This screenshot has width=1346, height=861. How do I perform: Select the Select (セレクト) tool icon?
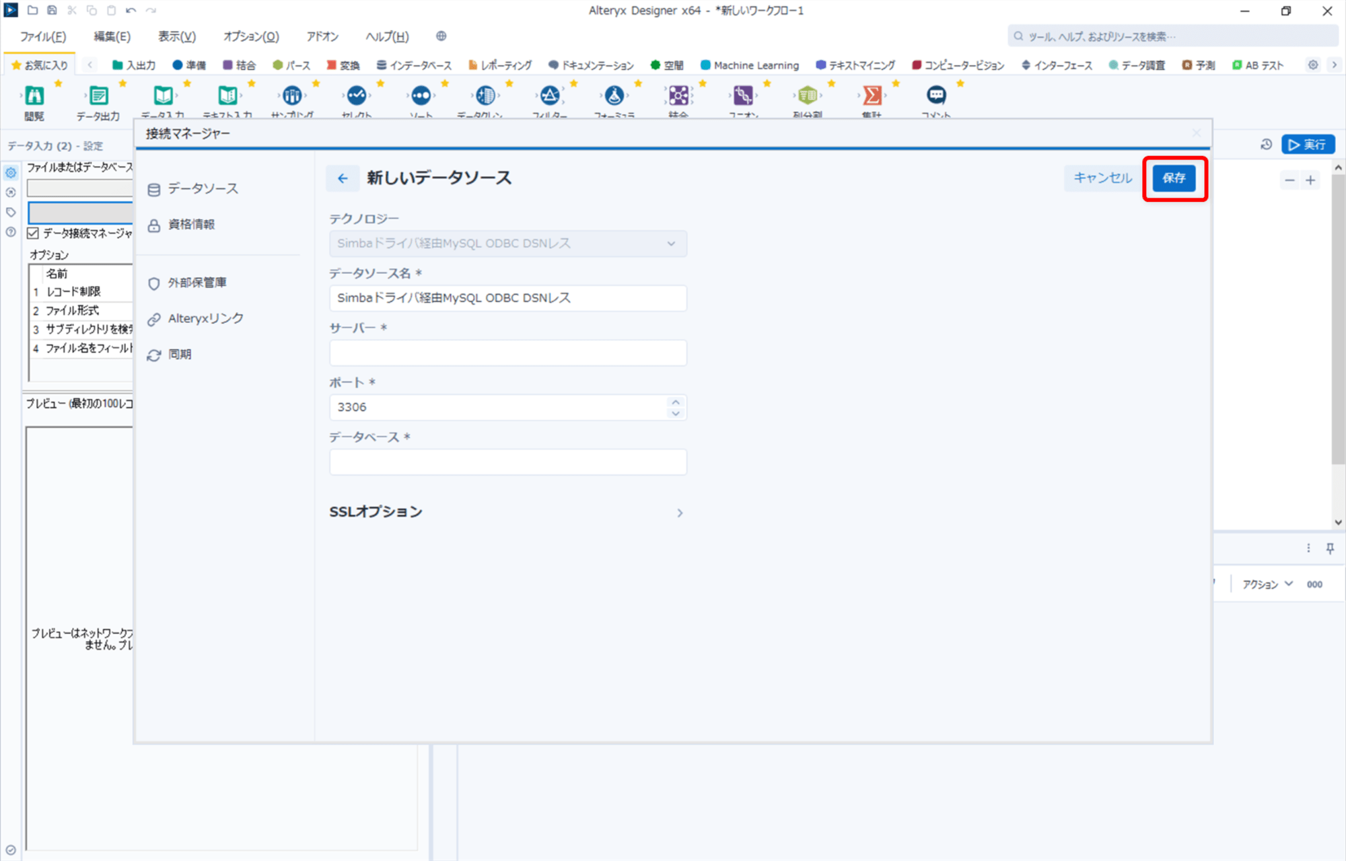357,96
